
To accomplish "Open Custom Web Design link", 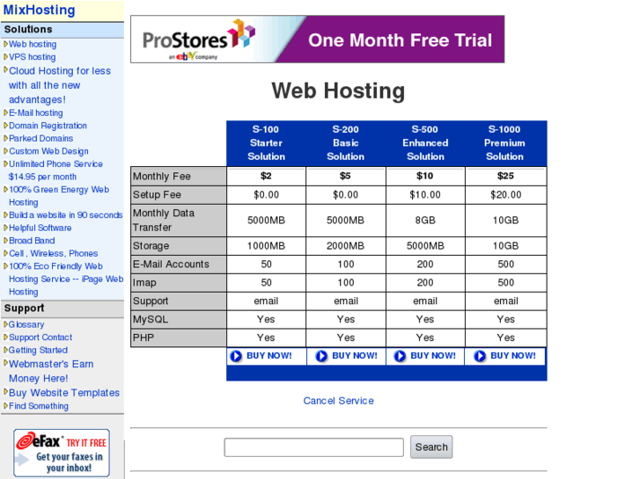I will coord(48,151).
